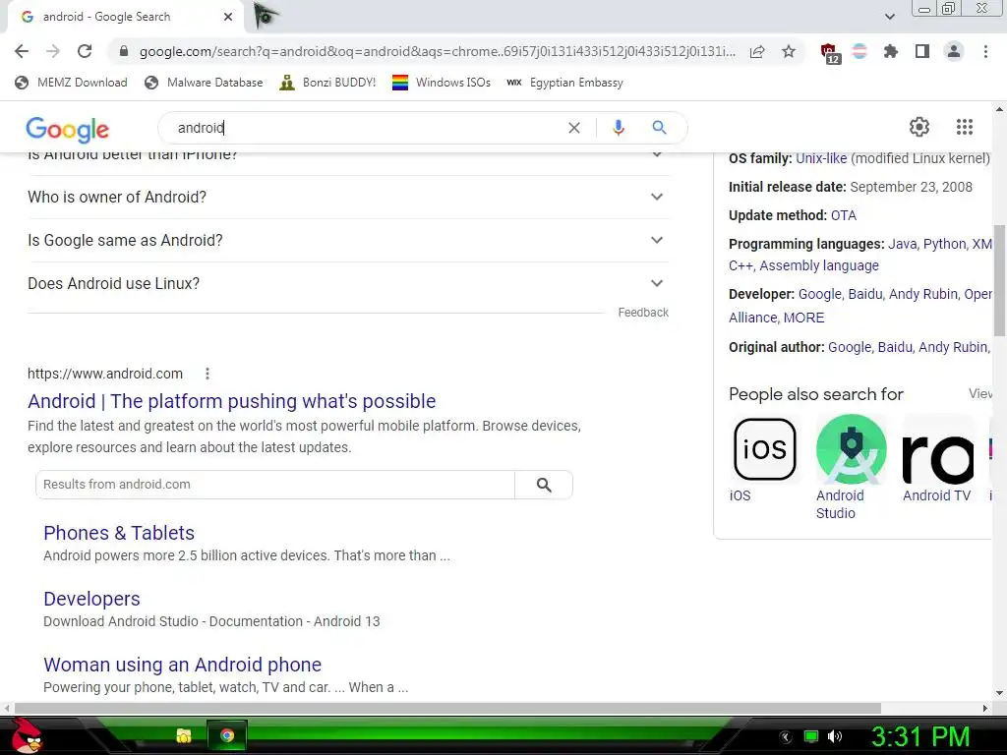Click the https://www.android.com result URL
The height and width of the screenshot is (755, 1007).
coord(105,374)
